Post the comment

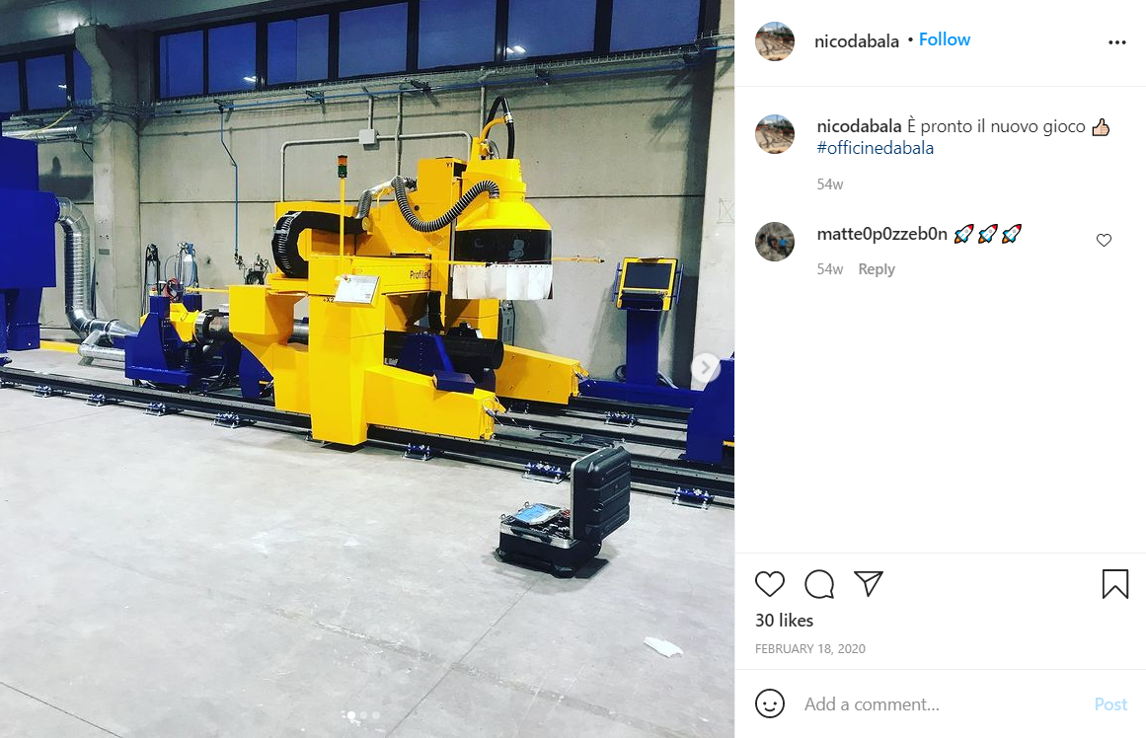click(1110, 703)
